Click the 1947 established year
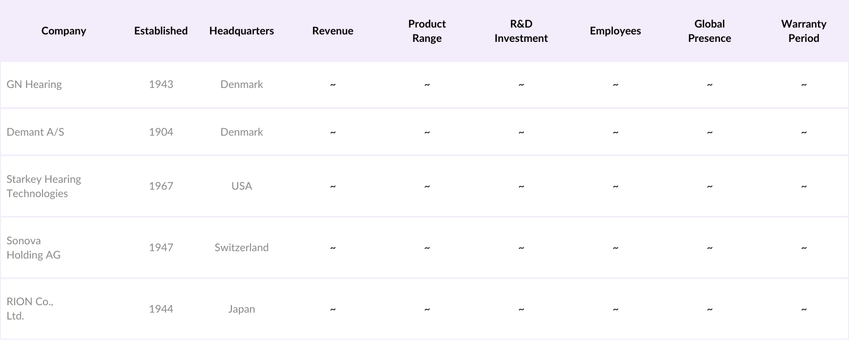This screenshot has width=849, height=346. tap(161, 247)
